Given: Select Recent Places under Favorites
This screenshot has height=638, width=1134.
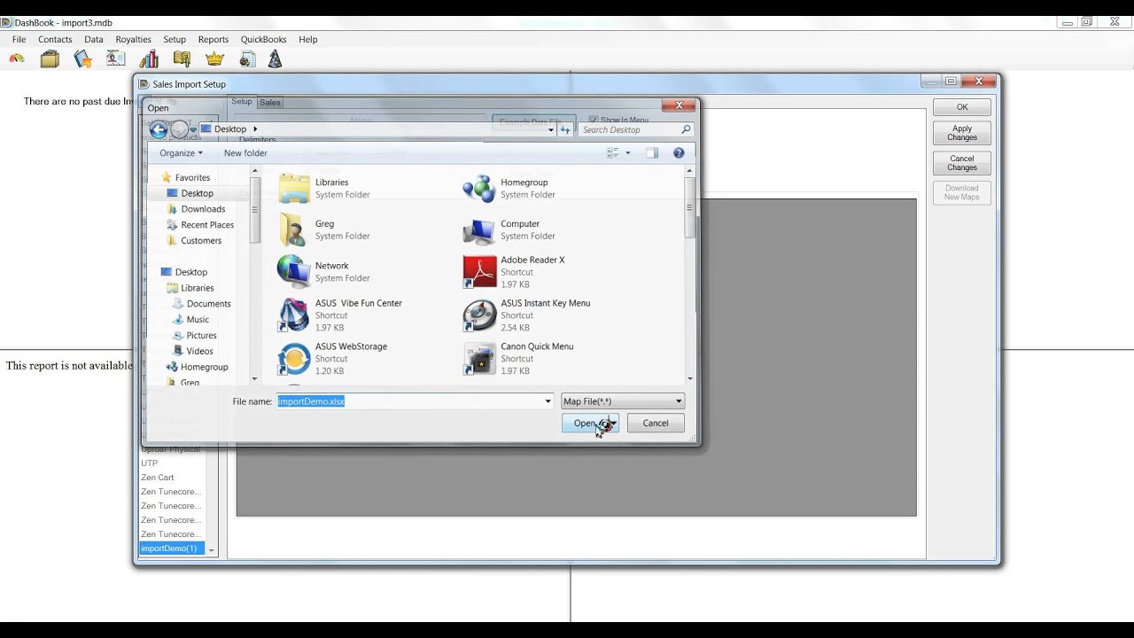Looking at the screenshot, I should click(x=207, y=225).
